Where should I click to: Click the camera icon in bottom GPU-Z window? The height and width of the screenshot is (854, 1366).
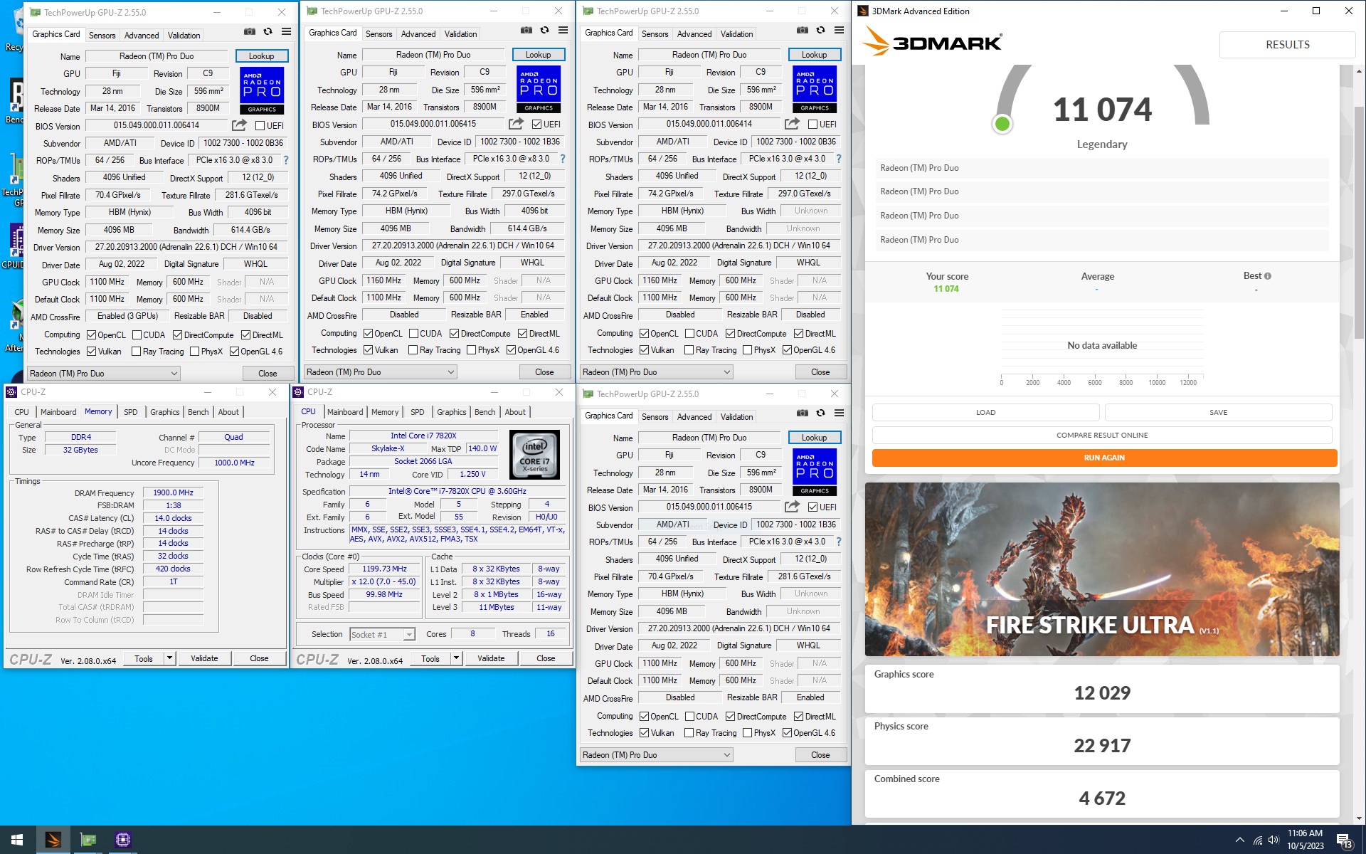(803, 413)
